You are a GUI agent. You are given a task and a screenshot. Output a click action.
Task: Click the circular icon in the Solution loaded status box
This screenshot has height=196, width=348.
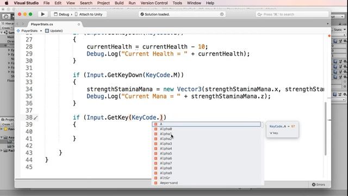pos(222,14)
